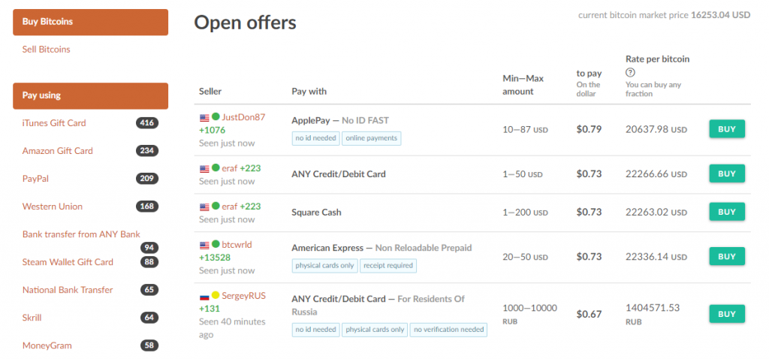
Task: Click the 416 count badge for iTunes Gift Card
Action: click(x=147, y=123)
